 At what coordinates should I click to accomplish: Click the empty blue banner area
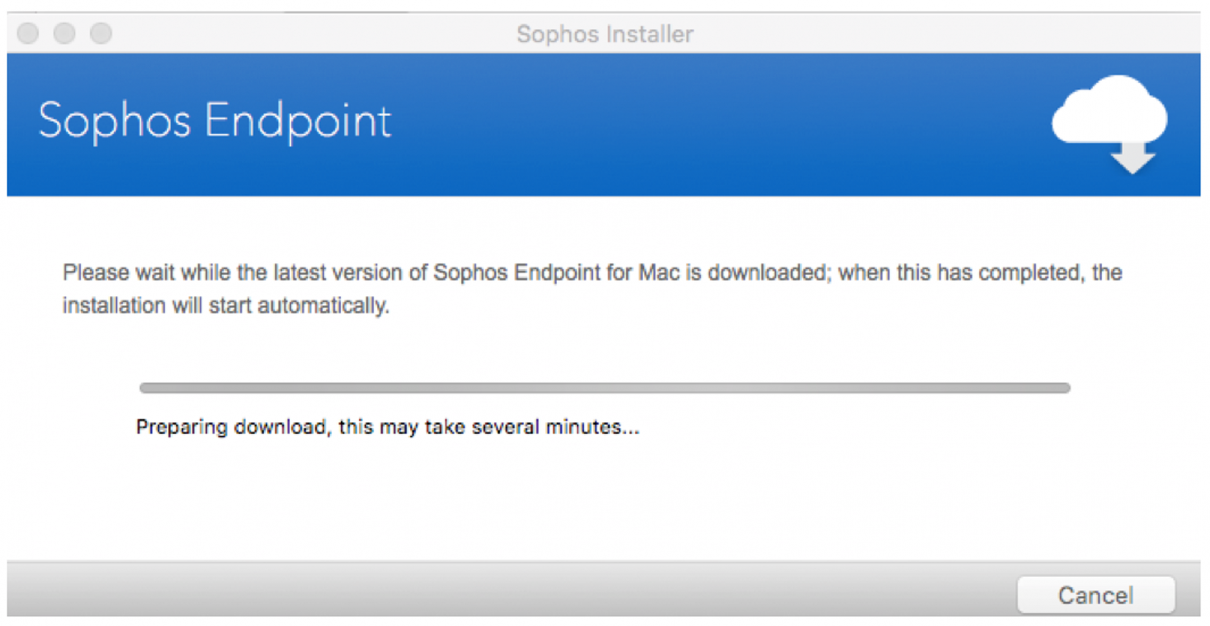click(709, 124)
